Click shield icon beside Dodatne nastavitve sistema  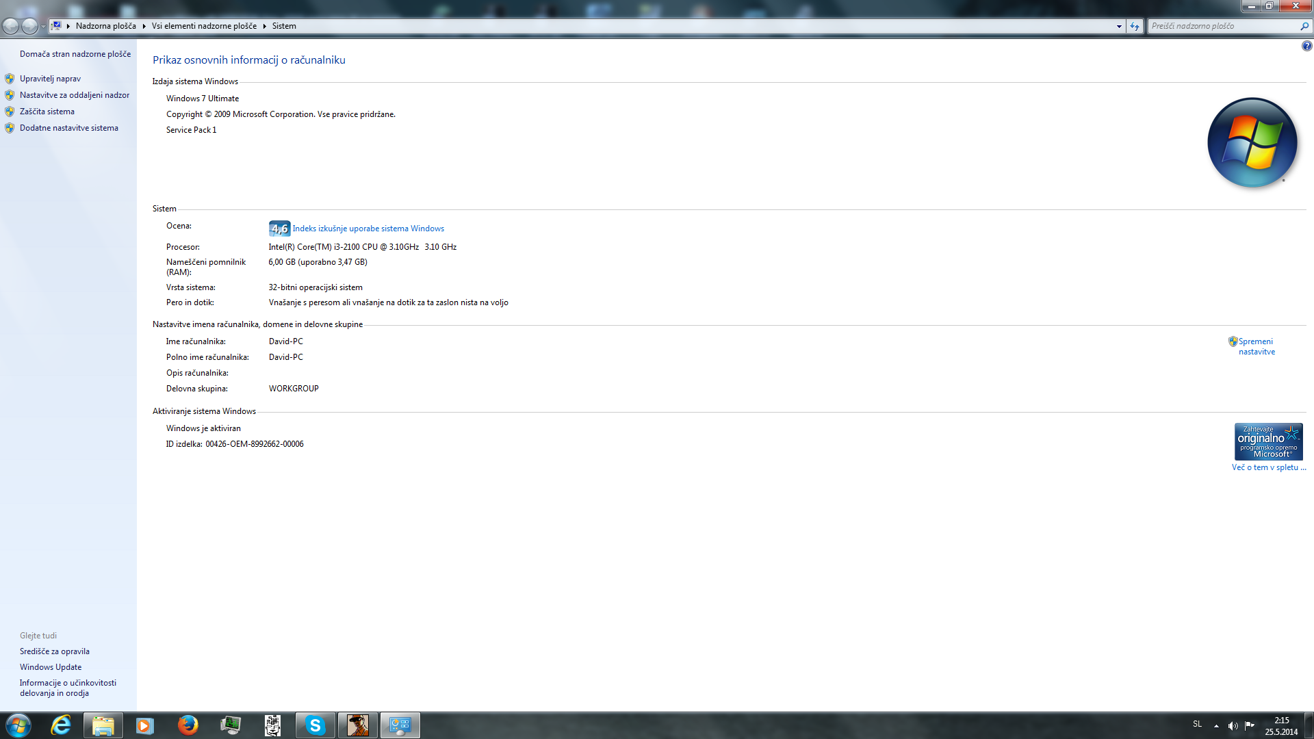[10, 128]
